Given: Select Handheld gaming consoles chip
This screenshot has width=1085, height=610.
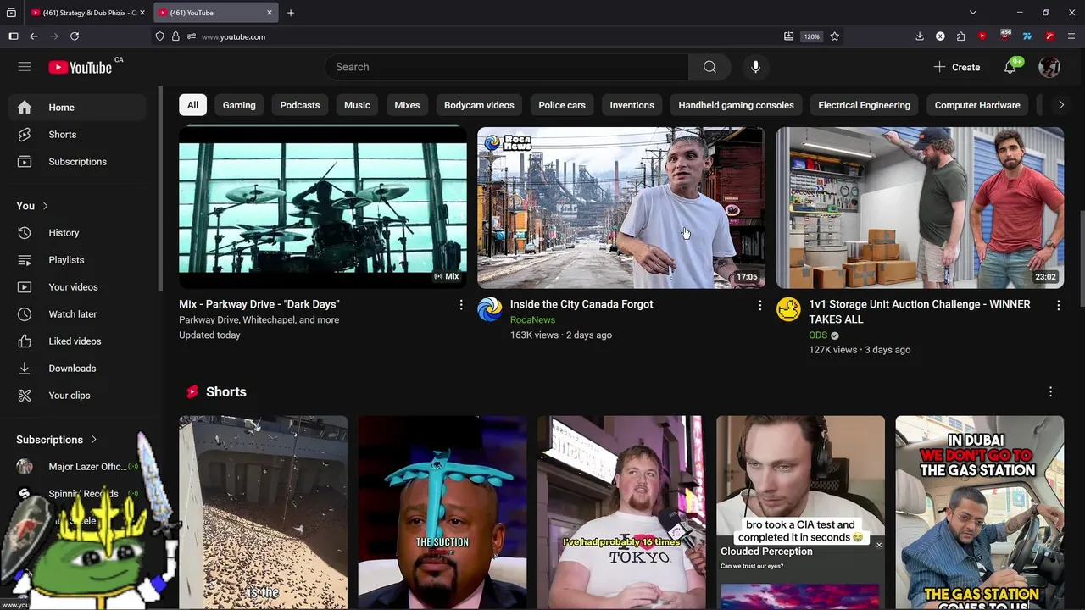Looking at the screenshot, I should pos(736,105).
